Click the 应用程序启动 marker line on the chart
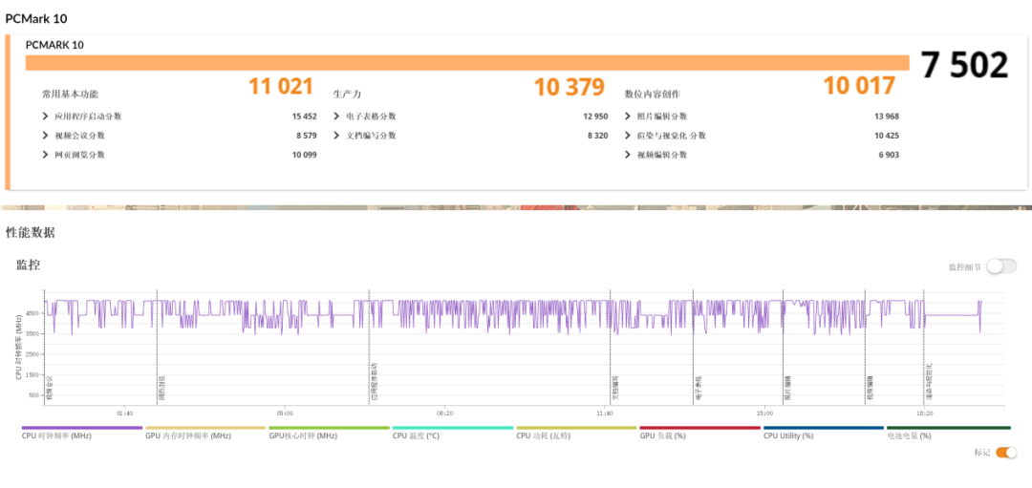The image size is (1032, 488). (x=369, y=348)
